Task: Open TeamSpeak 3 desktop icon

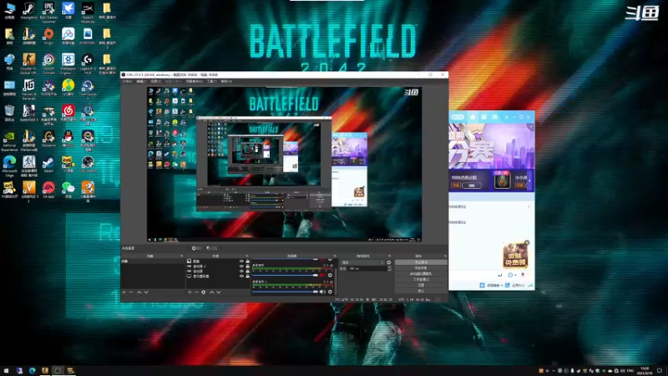Action: click(x=88, y=90)
